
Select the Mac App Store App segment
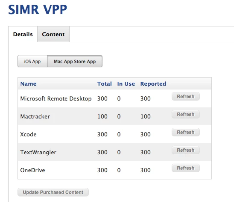pos(75,61)
